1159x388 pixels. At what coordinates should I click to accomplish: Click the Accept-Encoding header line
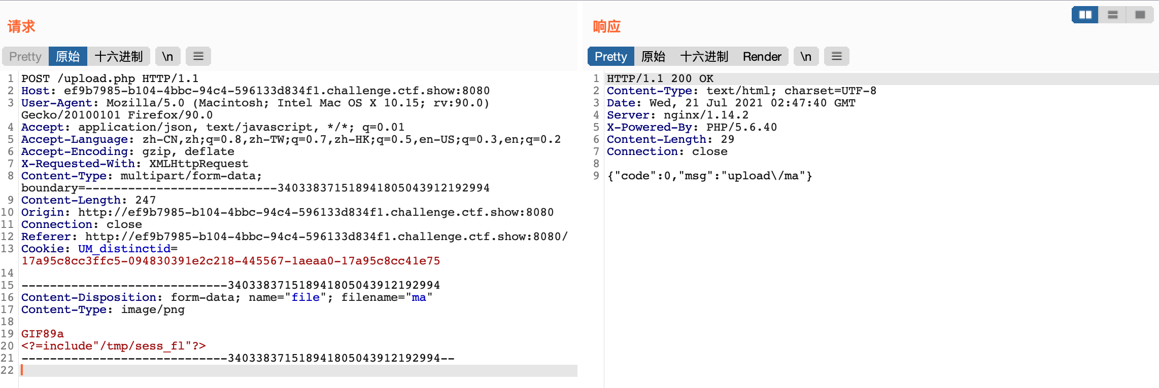[x=128, y=151]
